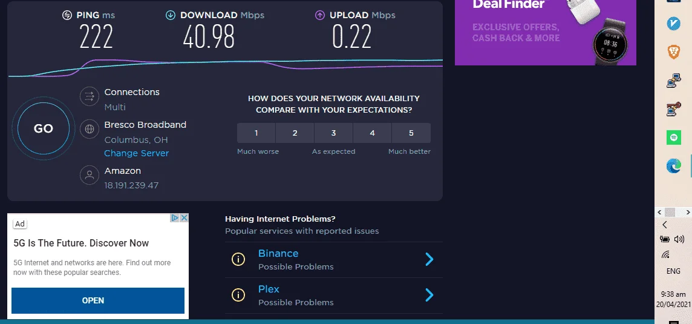Click the 'Much worse' rating label

coord(258,151)
